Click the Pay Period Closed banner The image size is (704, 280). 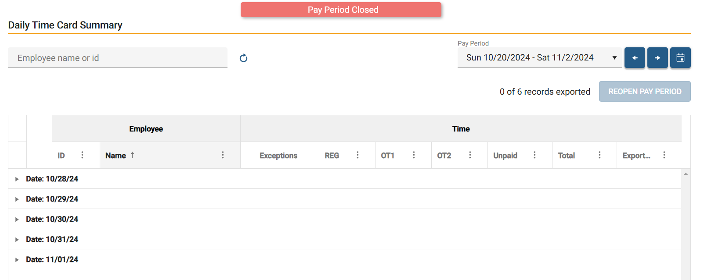tap(341, 10)
